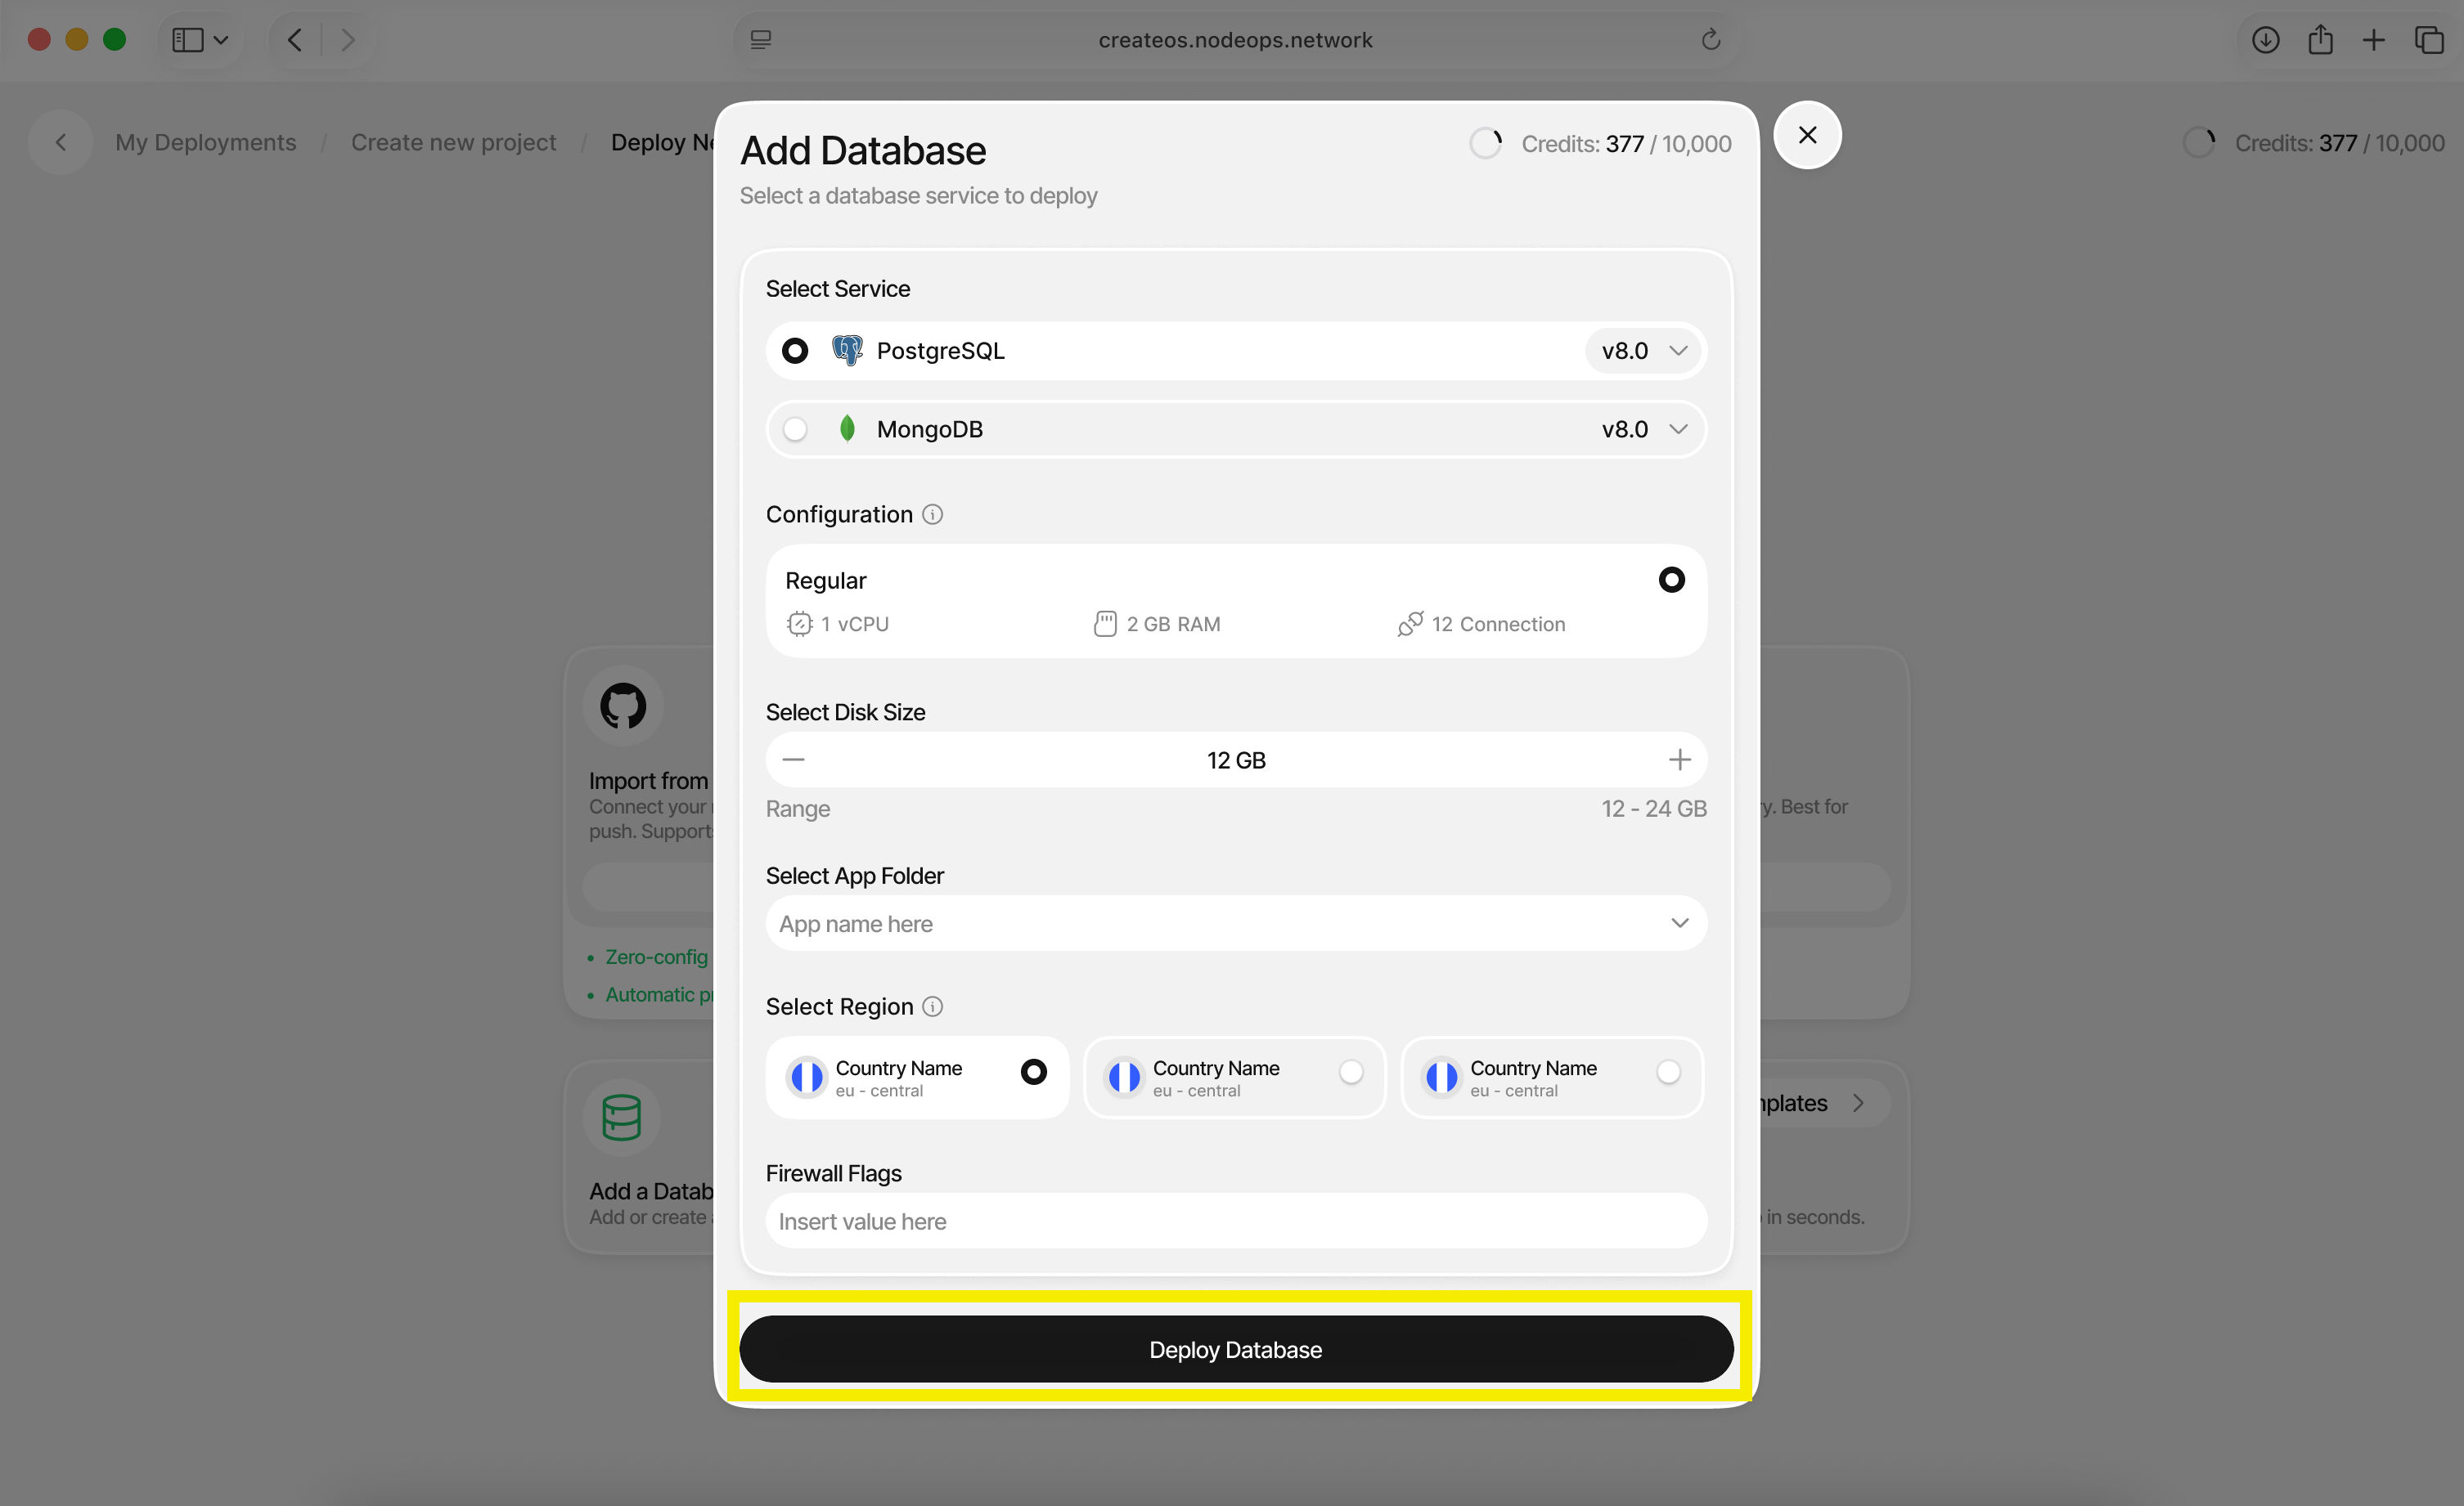
Task: Click the Safari reload page icon
Action: click(1710, 40)
